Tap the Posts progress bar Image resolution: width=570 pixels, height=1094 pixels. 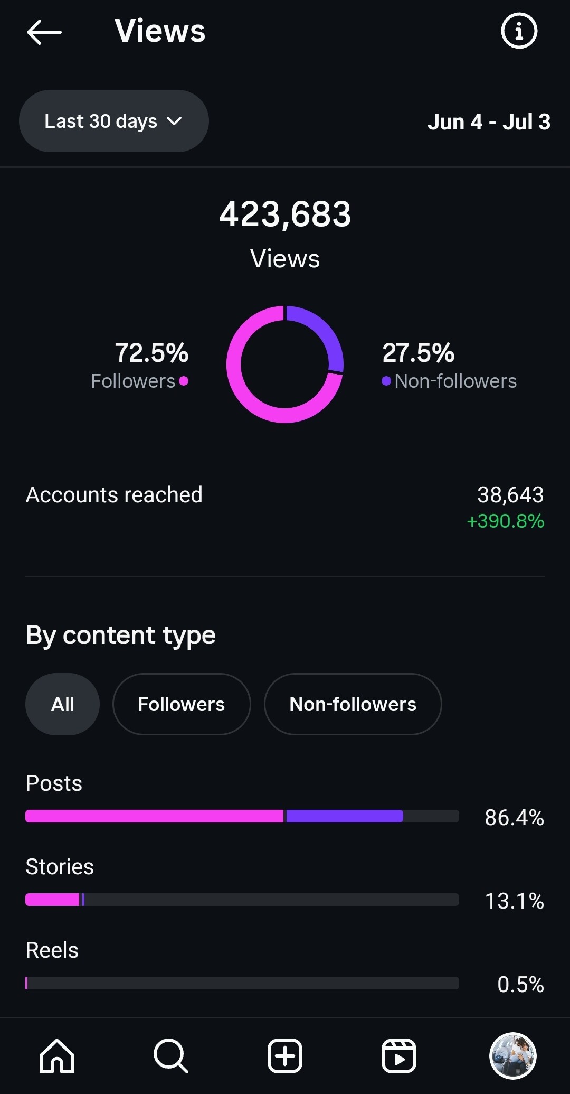242,816
